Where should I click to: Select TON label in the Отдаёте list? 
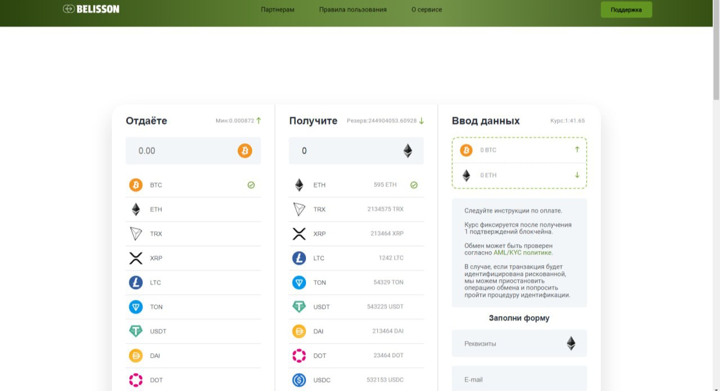coord(156,307)
